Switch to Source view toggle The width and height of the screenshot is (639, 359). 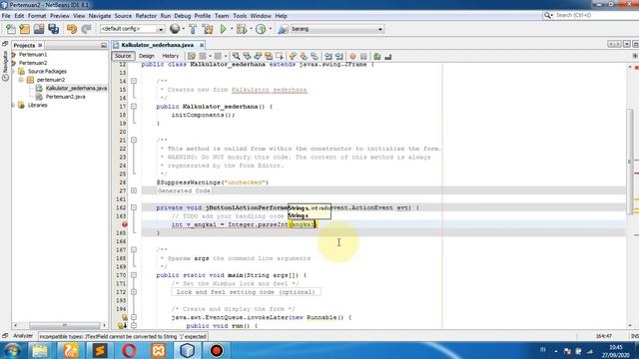(x=123, y=56)
